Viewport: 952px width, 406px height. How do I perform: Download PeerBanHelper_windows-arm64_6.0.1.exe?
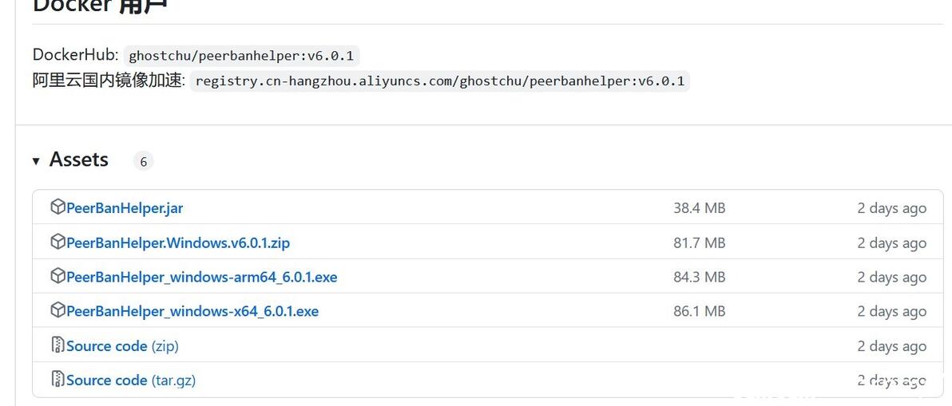coord(201,277)
